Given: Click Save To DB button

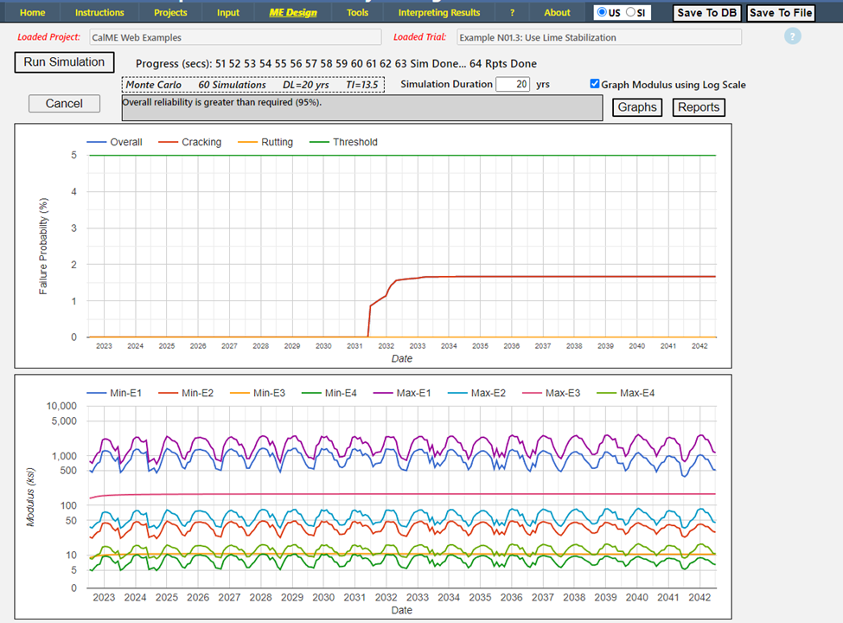Looking at the screenshot, I should click(707, 13).
